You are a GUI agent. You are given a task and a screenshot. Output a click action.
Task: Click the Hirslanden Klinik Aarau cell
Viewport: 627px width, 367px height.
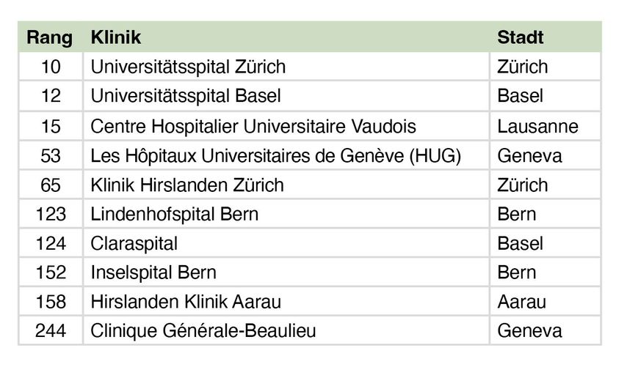point(185,302)
